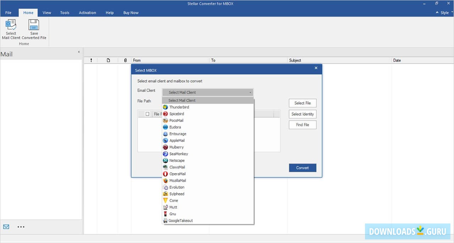The height and width of the screenshot is (243, 454).
Task: Click the Find File button
Action: [x=302, y=125]
